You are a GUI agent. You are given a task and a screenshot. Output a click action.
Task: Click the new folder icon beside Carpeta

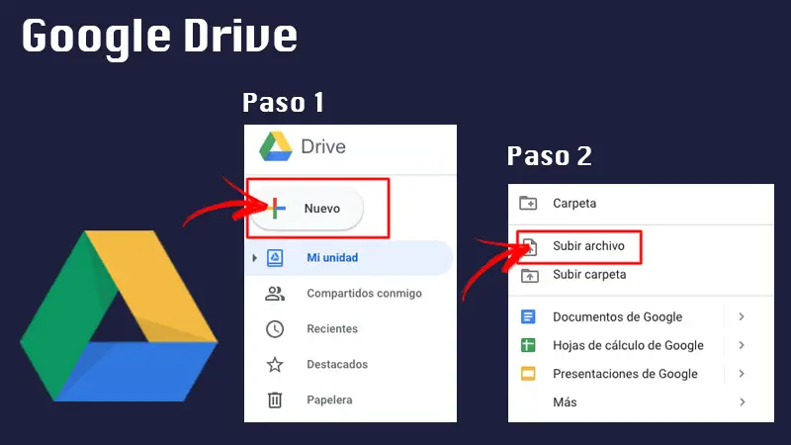(528, 203)
